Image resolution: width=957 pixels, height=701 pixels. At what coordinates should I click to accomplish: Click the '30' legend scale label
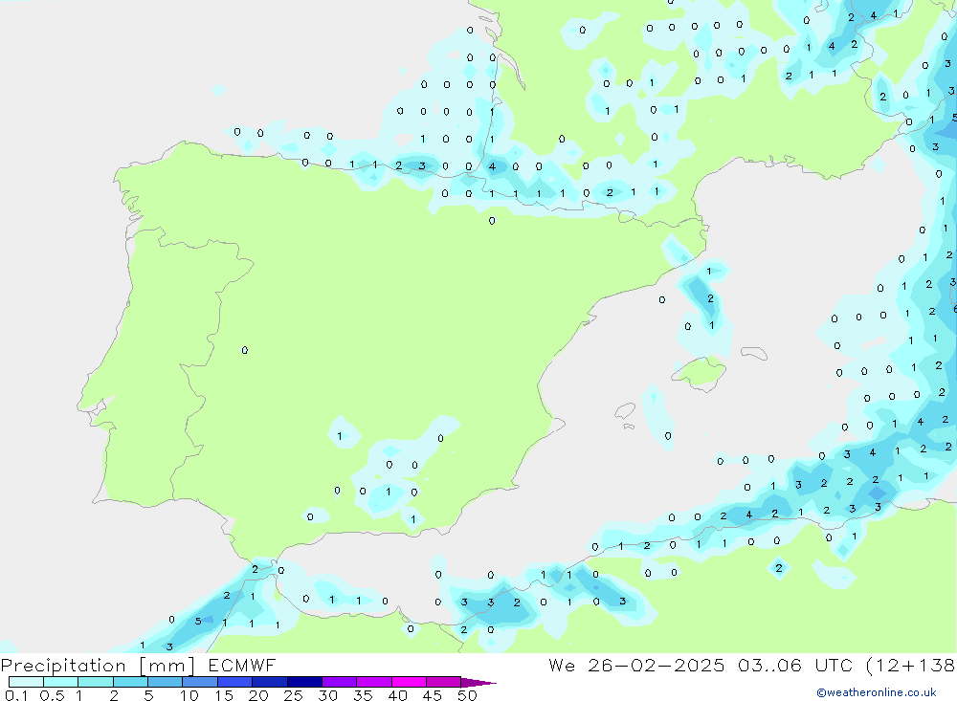[327, 695]
